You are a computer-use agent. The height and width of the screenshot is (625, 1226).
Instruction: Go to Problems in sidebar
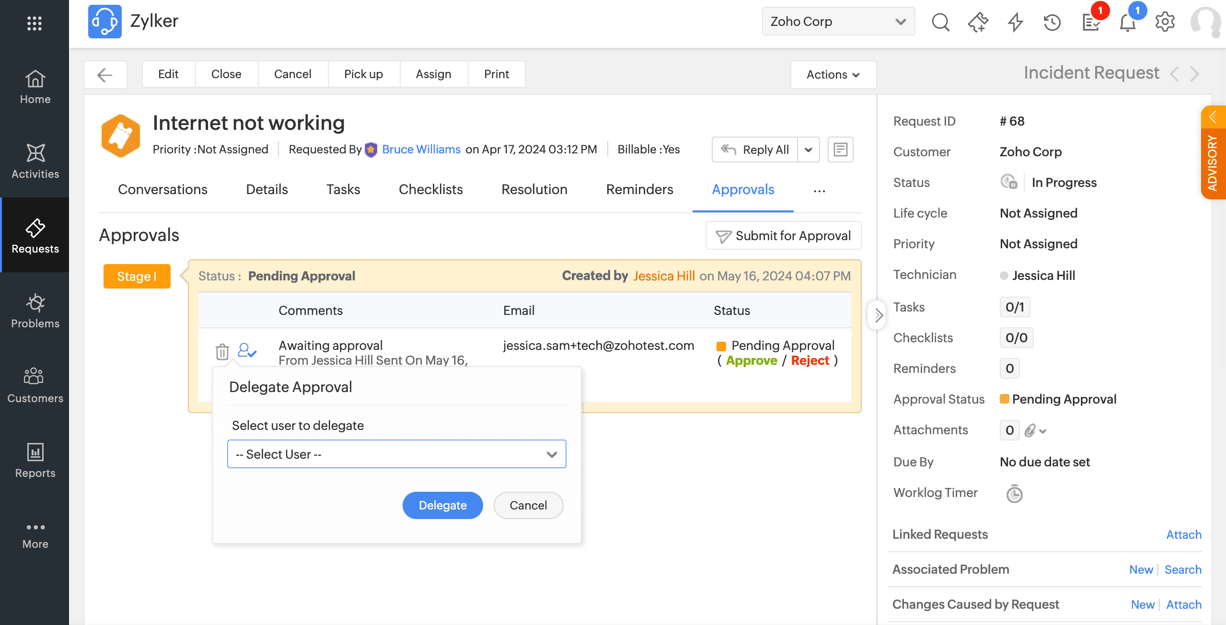coord(35,311)
